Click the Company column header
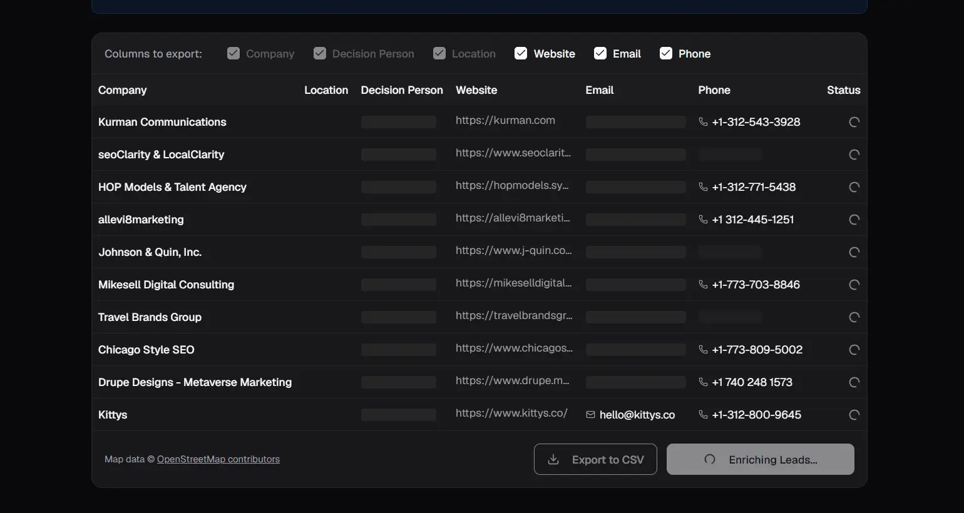 [123, 90]
